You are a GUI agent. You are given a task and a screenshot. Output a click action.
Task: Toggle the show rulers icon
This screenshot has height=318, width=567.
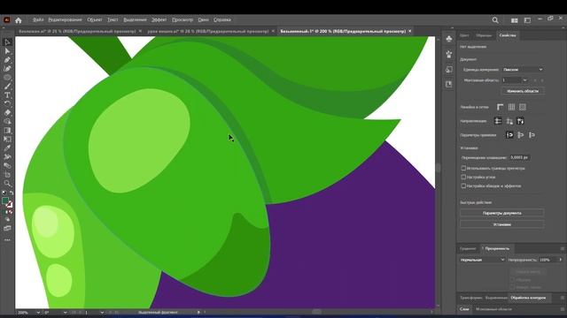click(500, 107)
